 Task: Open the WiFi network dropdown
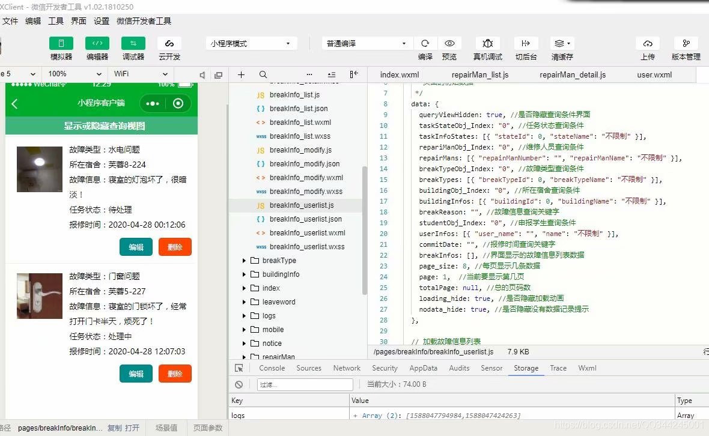click(x=141, y=74)
